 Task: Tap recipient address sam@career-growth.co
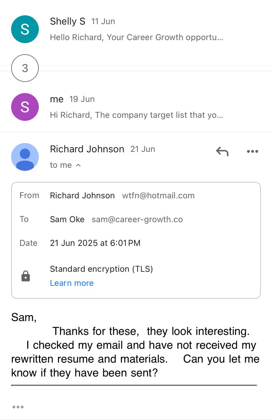coord(137,219)
